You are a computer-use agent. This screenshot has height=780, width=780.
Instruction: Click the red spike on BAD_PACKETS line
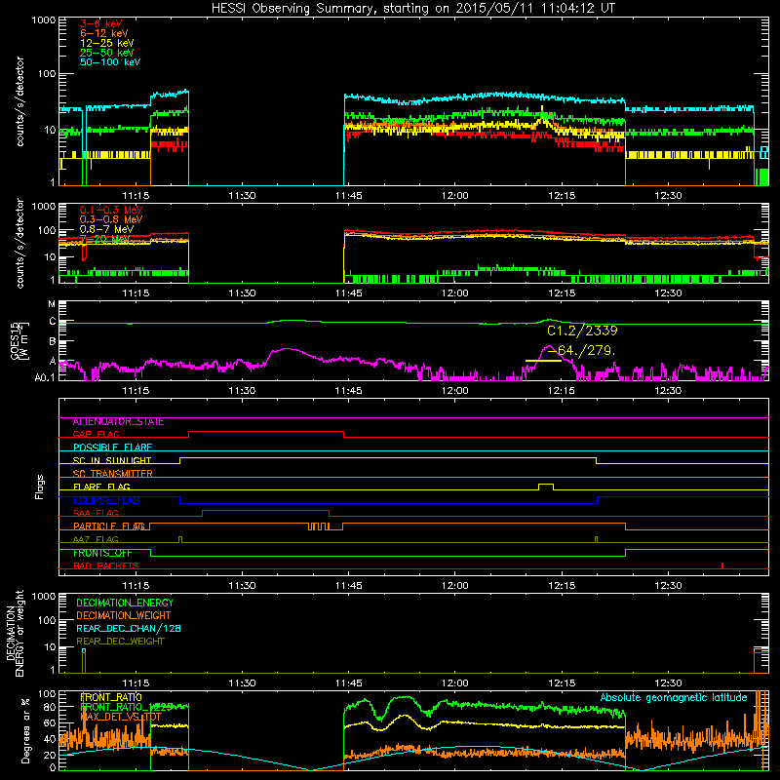point(722,565)
